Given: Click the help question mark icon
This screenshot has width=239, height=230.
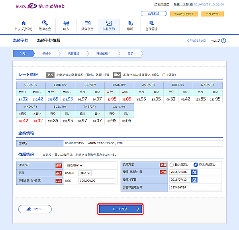Looking at the screenshot, I should tap(223, 41).
